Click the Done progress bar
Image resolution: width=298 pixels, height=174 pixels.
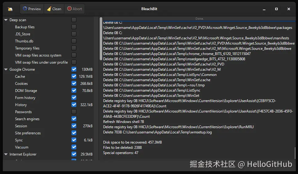click(199, 18)
